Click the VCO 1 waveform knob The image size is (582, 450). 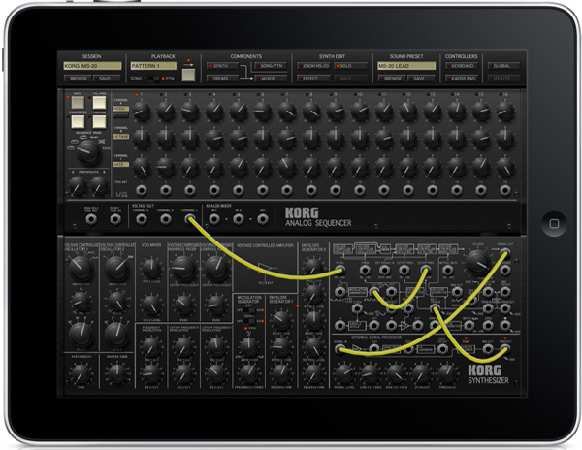click(x=81, y=268)
